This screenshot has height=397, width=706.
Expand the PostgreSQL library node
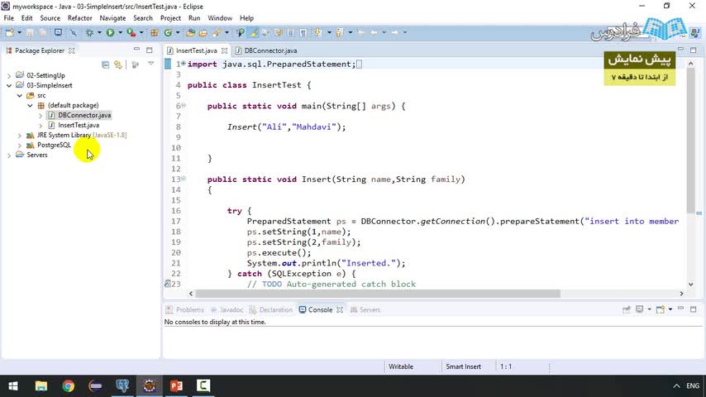click(x=19, y=145)
